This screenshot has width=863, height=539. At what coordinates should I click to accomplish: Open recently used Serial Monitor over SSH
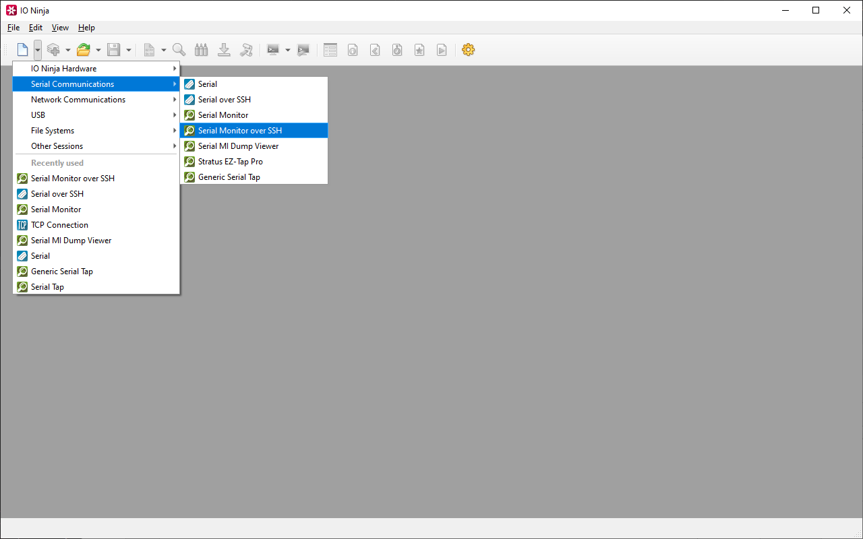click(x=96, y=179)
